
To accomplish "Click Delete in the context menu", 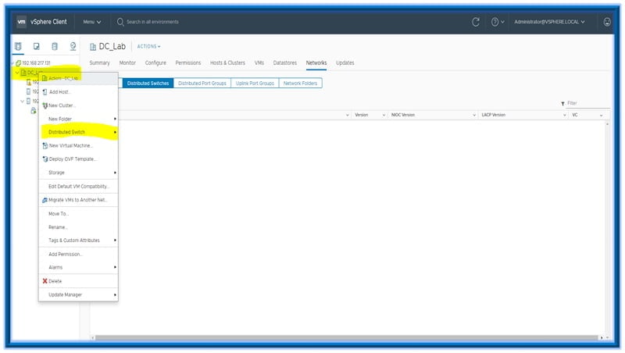I will tap(55, 280).
